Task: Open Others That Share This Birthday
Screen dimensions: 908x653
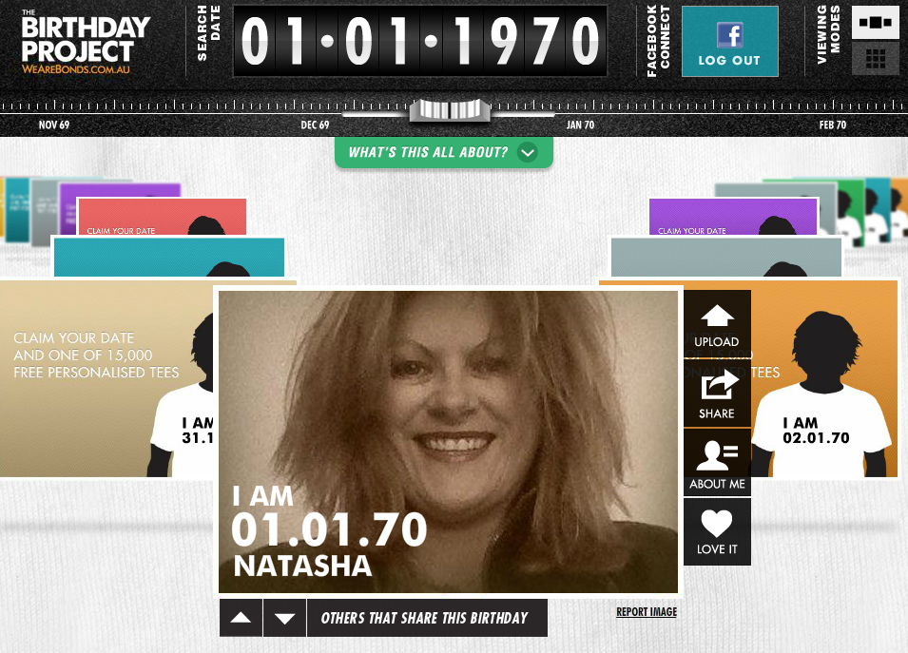Action: click(x=427, y=618)
